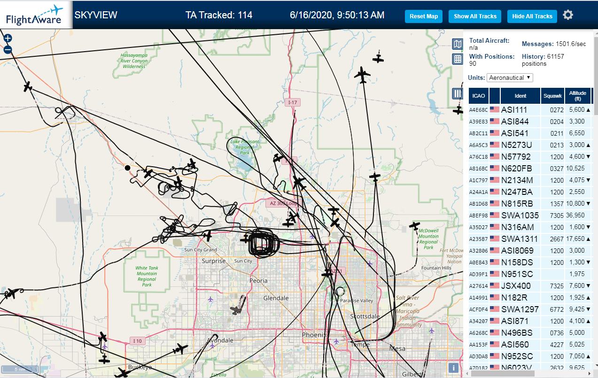This screenshot has height=378, width=598.
Task: Toggle the sidebar columns icon
Action: 457,93
